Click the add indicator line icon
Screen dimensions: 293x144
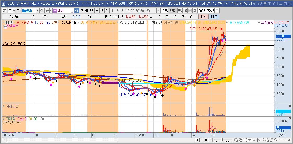point(185,11)
